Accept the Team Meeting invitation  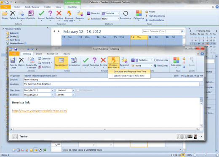[85, 62]
